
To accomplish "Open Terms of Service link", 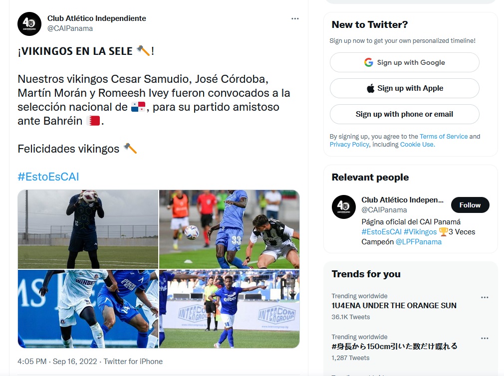I will [x=443, y=136].
